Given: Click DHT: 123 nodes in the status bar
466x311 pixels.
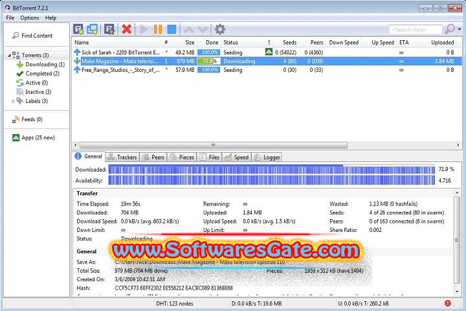Looking at the screenshot, I should [175, 304].
